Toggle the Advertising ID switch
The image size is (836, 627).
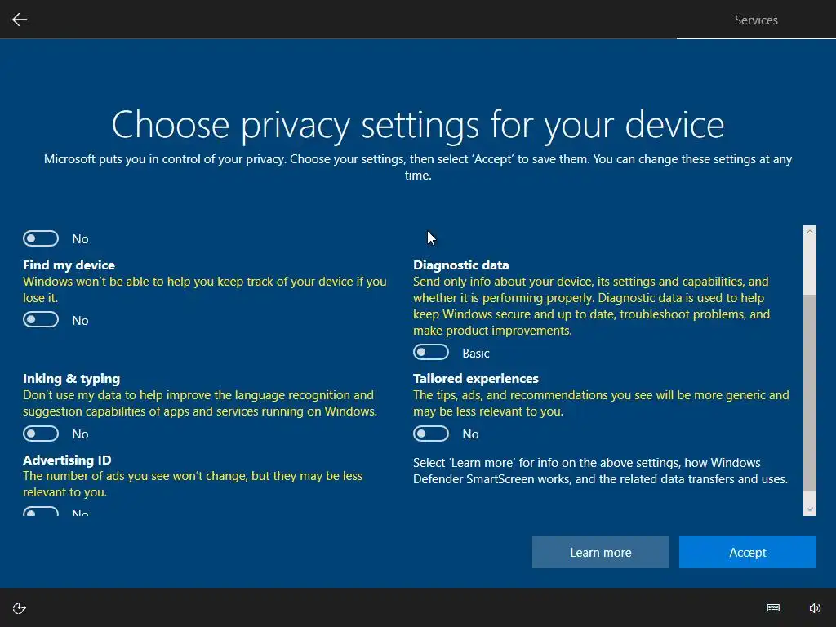[41, 512]
